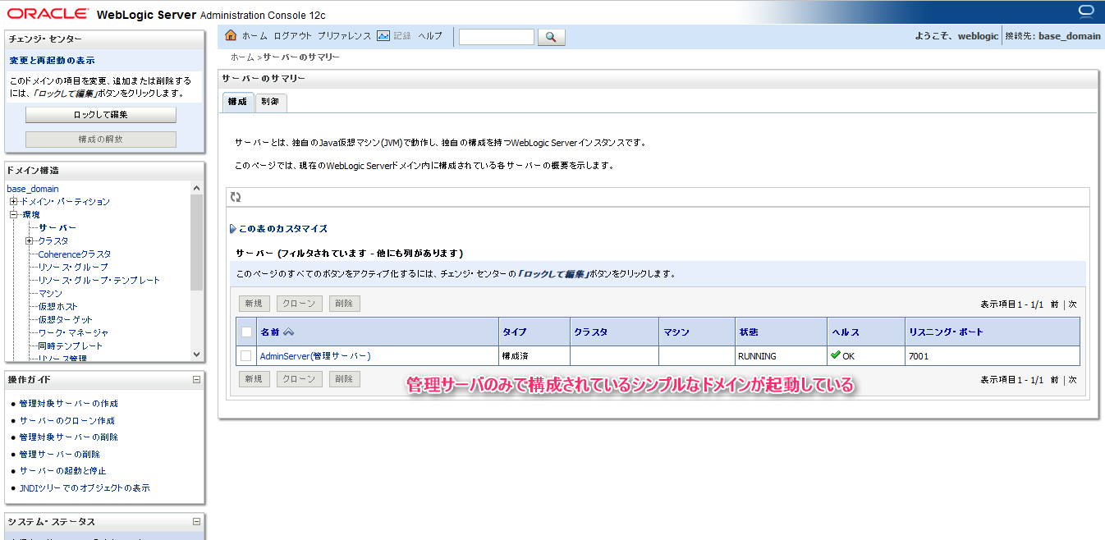Select base_domain in domain tree

[33, 189]
